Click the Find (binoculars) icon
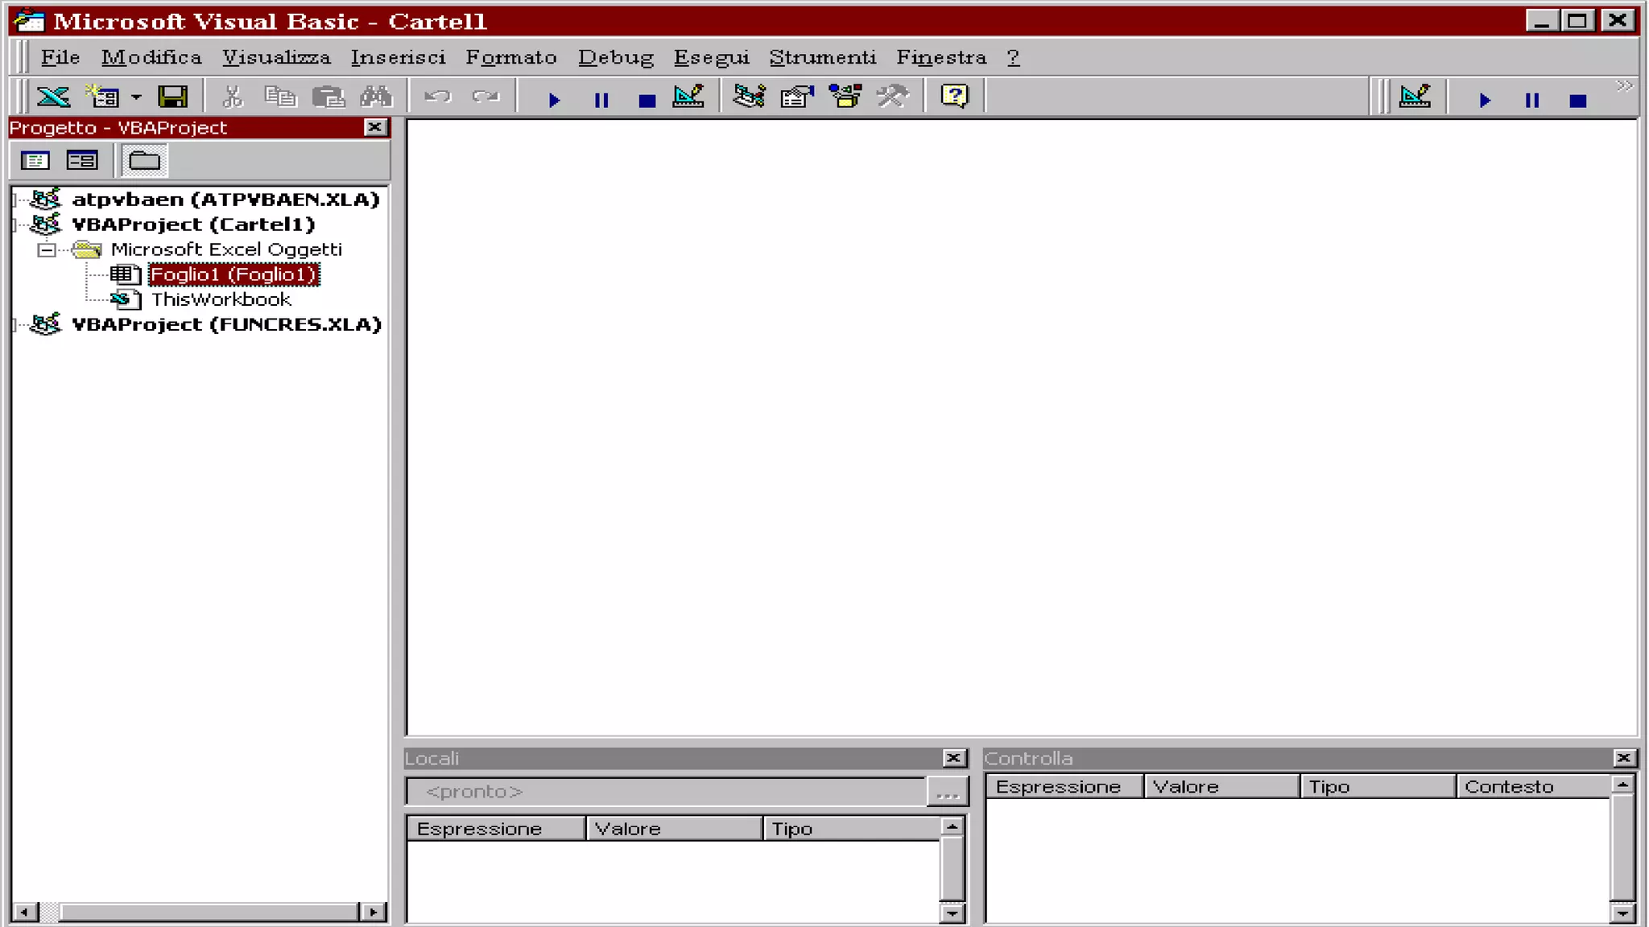 (375, 97)
